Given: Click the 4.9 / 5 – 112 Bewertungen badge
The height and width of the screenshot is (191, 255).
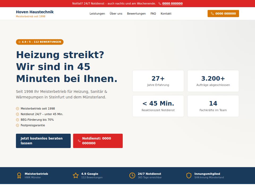Looking at the screenshot, I should coord(40,42).
